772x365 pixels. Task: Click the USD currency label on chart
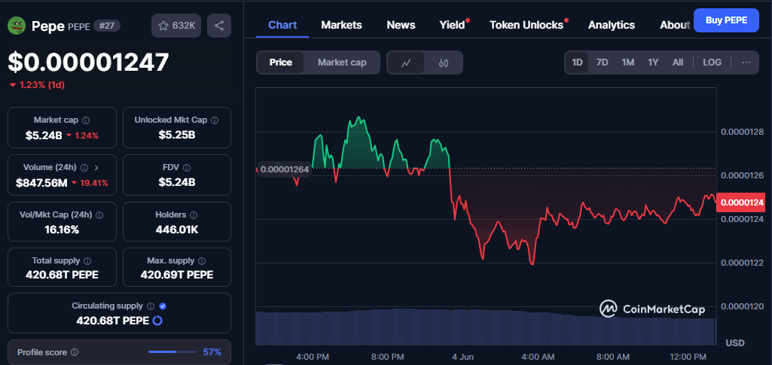[734, 343]
